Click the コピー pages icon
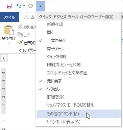Screen dimensions: 123x130 [20, 35]
